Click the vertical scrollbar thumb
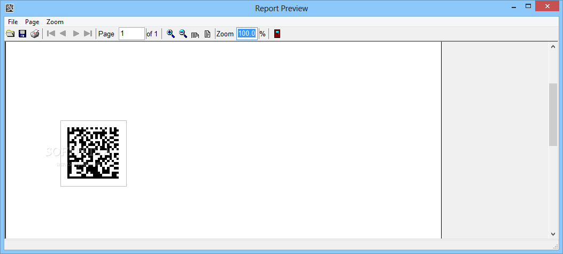Image resolution: width=563 pixels, height=254 pixels. (x=553, y=114)
